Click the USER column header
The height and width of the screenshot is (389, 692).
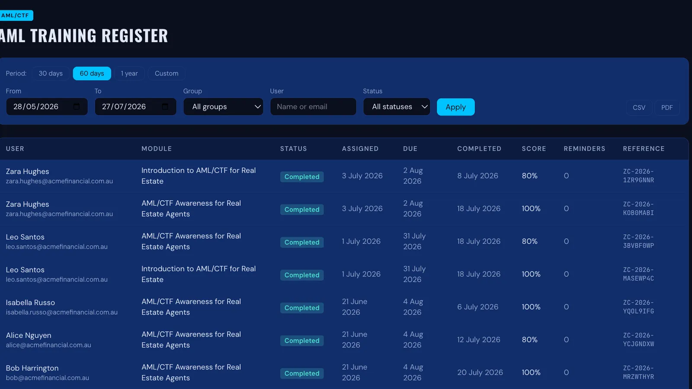pyautogui.click(x=15, y=149)
